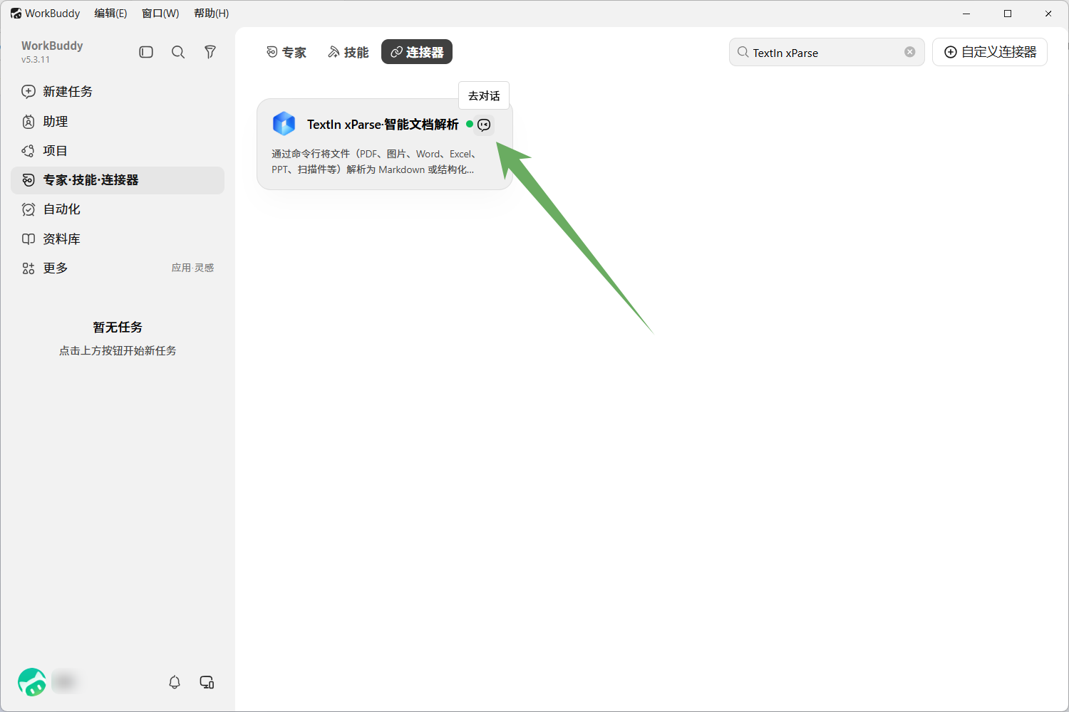
Task: Click the 应用·灵感 label
Action: (x=192, y=268)
